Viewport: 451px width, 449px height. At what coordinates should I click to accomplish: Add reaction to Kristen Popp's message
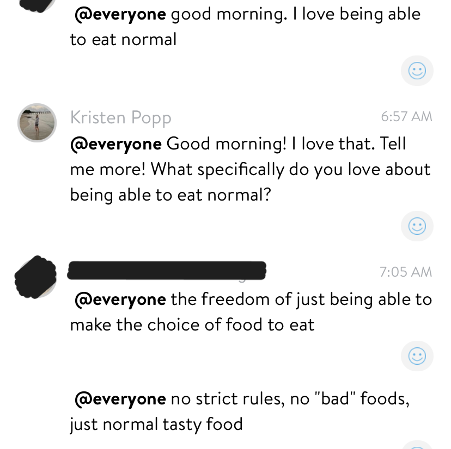point(417,226)
